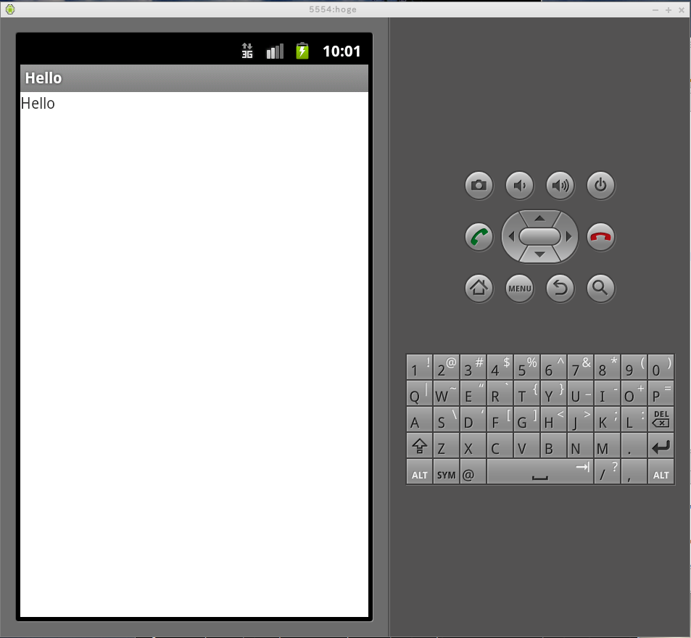Click the battery charging status icon
This screenshot has width=691, height=638.
click(x=302, y=51)
